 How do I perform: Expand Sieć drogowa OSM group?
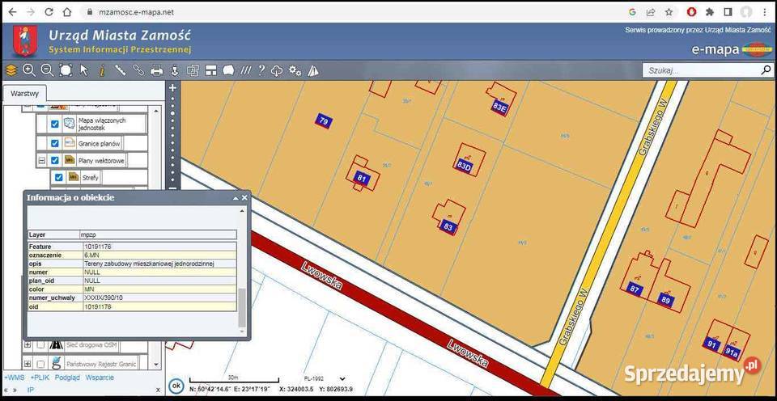pyautogui.click(x=28, y=345)
